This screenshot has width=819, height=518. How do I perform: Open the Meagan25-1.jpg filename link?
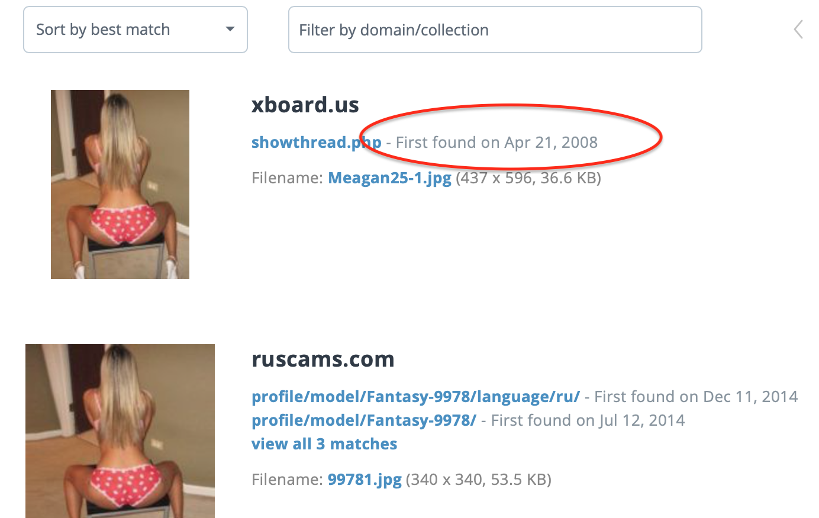click(390, 178)
